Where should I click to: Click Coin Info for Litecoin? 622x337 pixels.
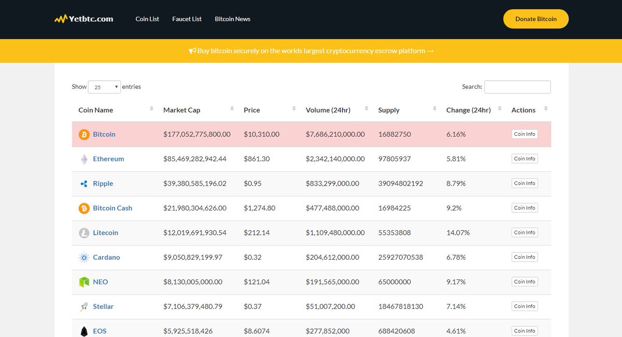click(x=525, y=233)
